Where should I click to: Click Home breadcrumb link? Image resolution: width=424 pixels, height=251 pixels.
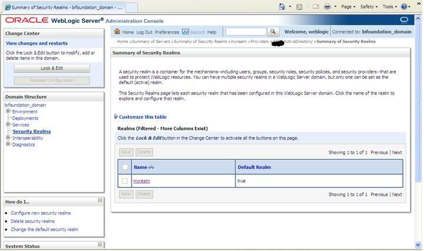pos(122,41)
